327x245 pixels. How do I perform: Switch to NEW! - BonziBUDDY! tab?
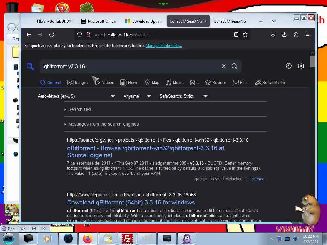54,21
